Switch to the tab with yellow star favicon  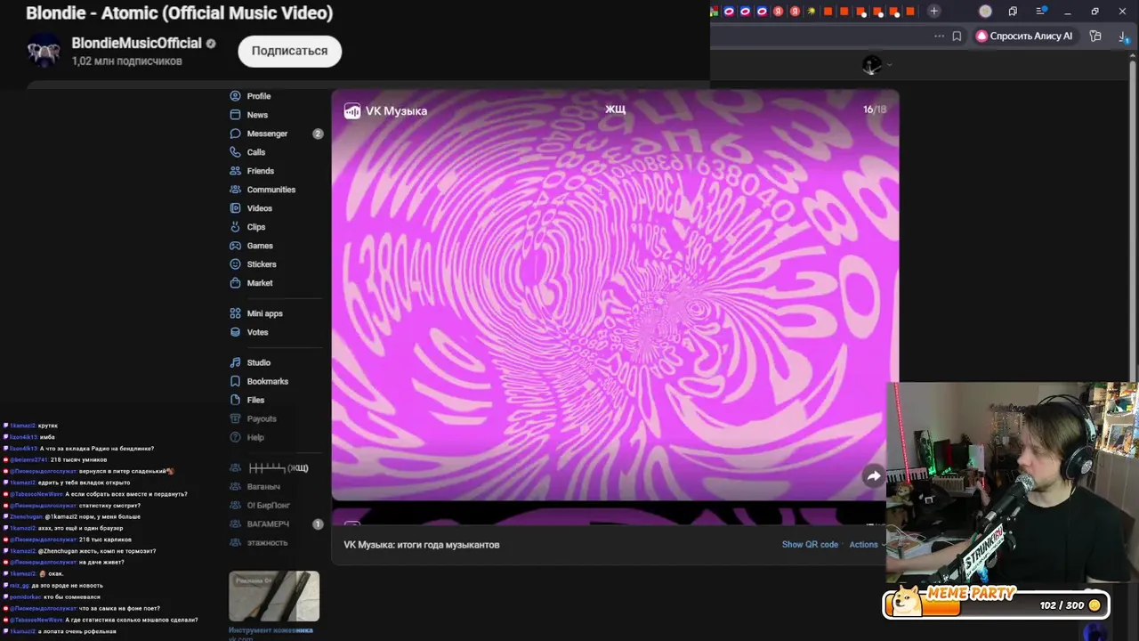(x=812, y=12)
